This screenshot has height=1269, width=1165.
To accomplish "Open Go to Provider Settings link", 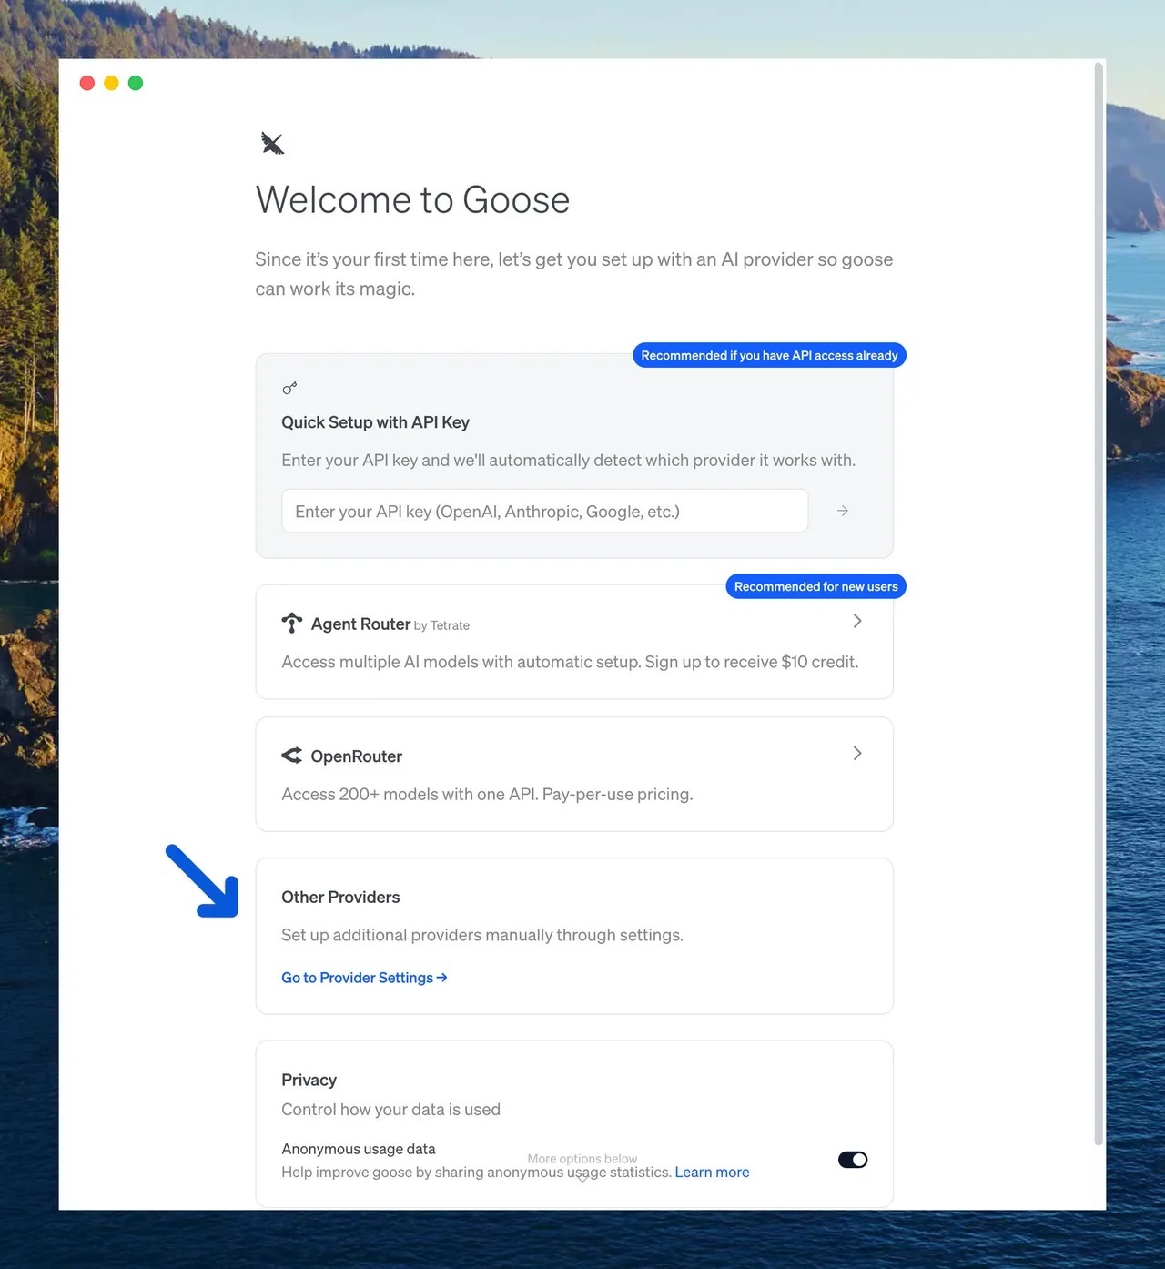I will point(364,978).
